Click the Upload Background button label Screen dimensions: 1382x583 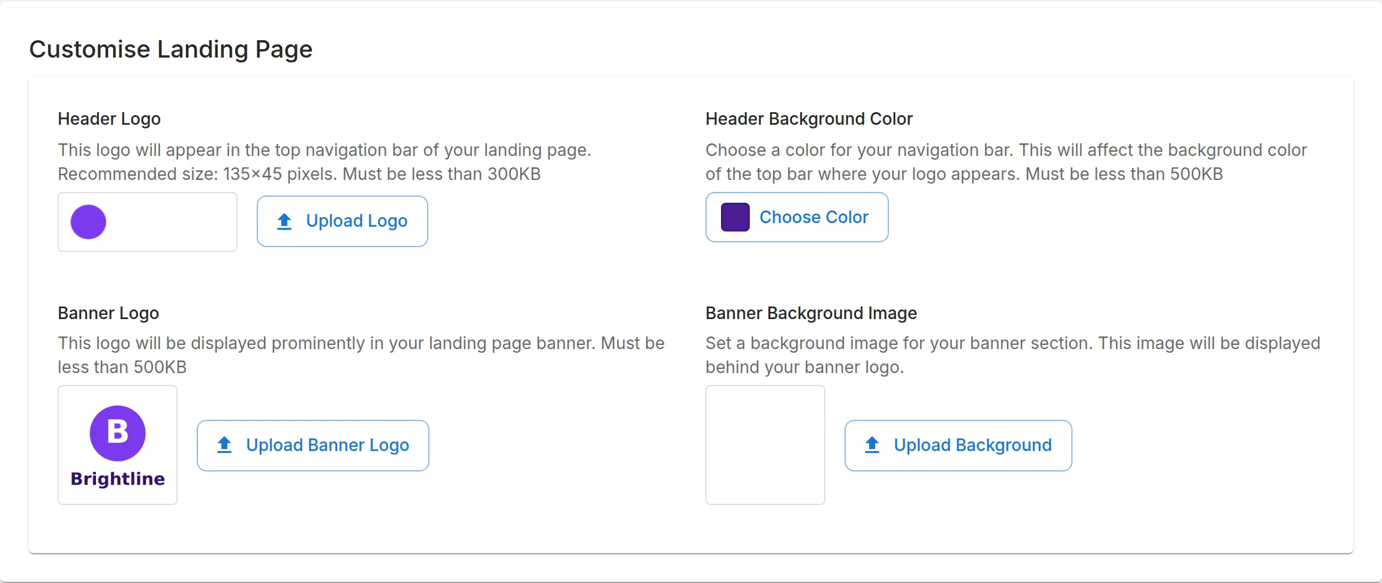[973, 445]
